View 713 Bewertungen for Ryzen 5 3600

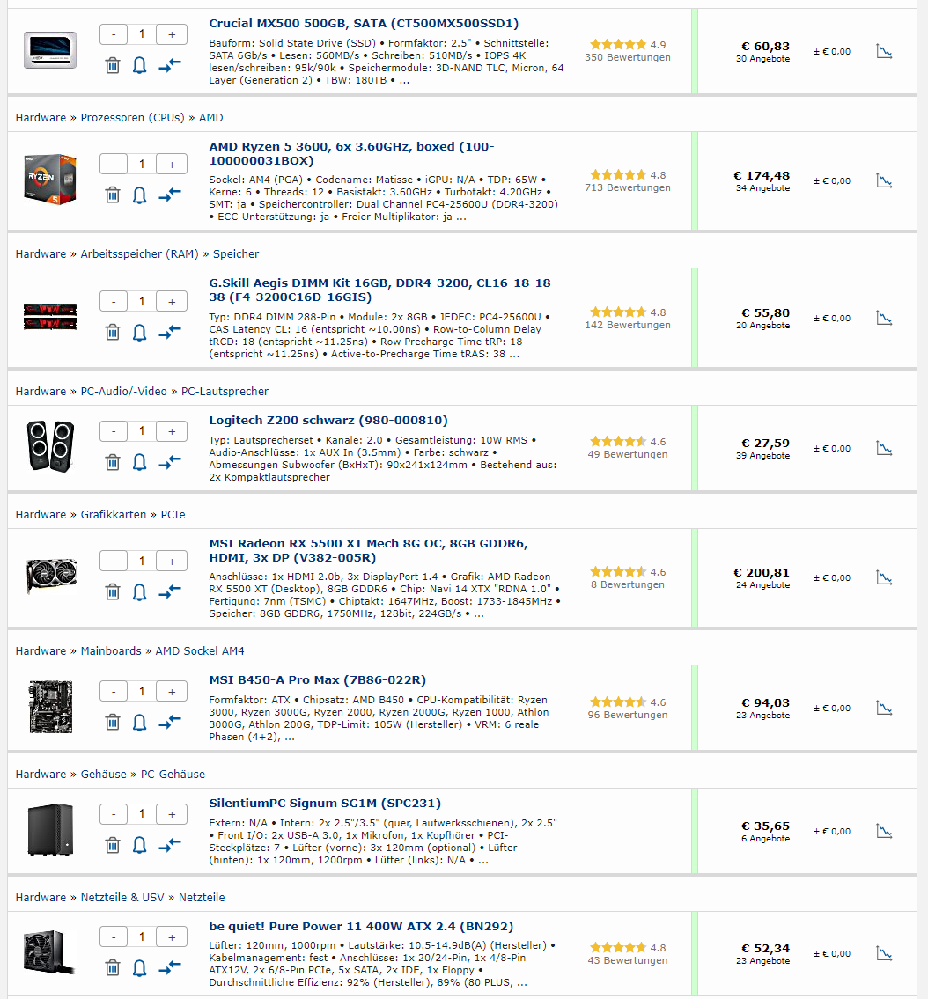click(628, 188)
